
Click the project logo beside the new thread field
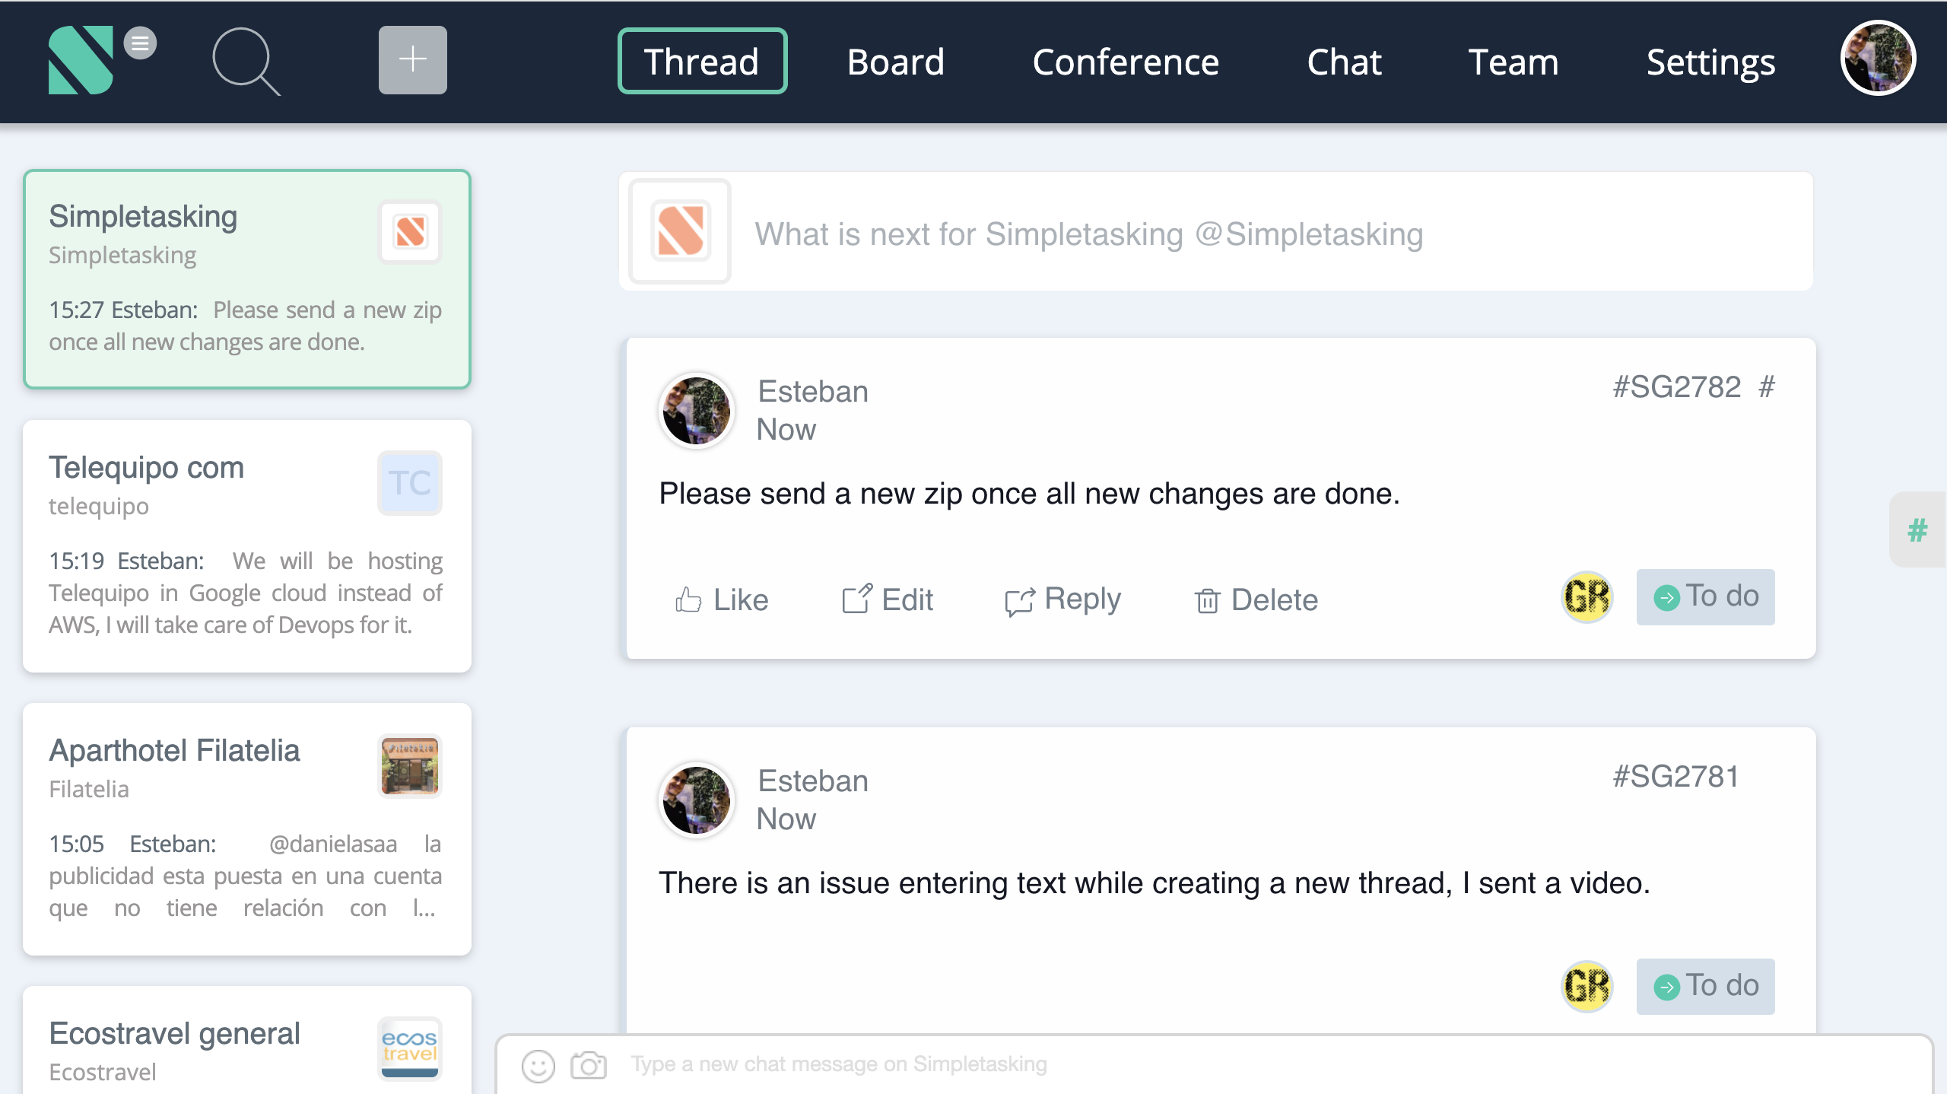tap(681, 231)
